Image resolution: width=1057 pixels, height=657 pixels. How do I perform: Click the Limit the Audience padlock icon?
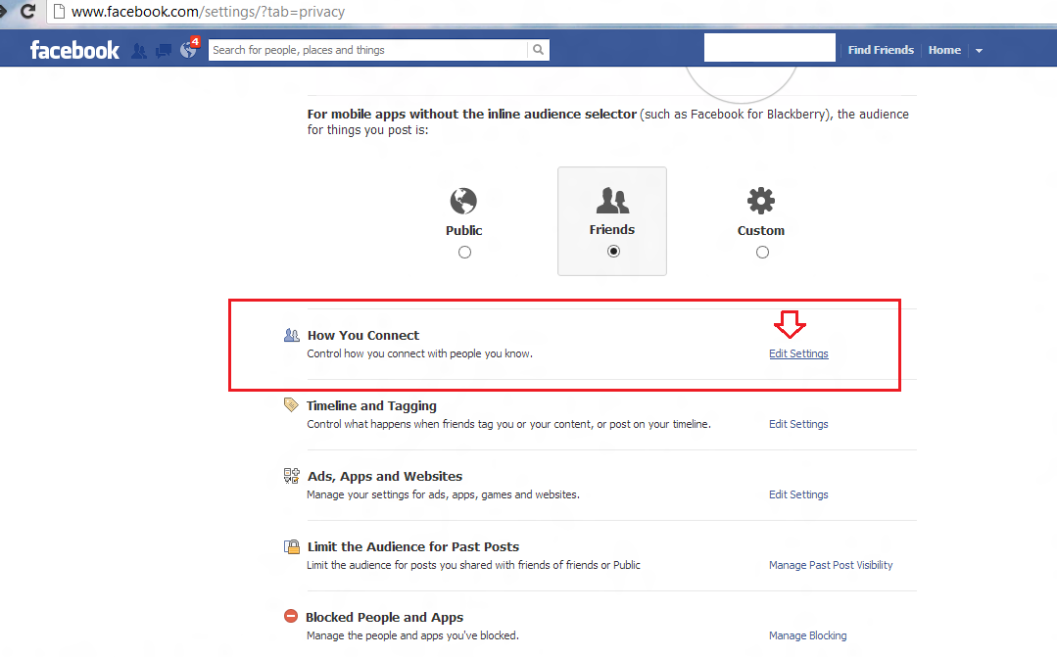(291, 546)
